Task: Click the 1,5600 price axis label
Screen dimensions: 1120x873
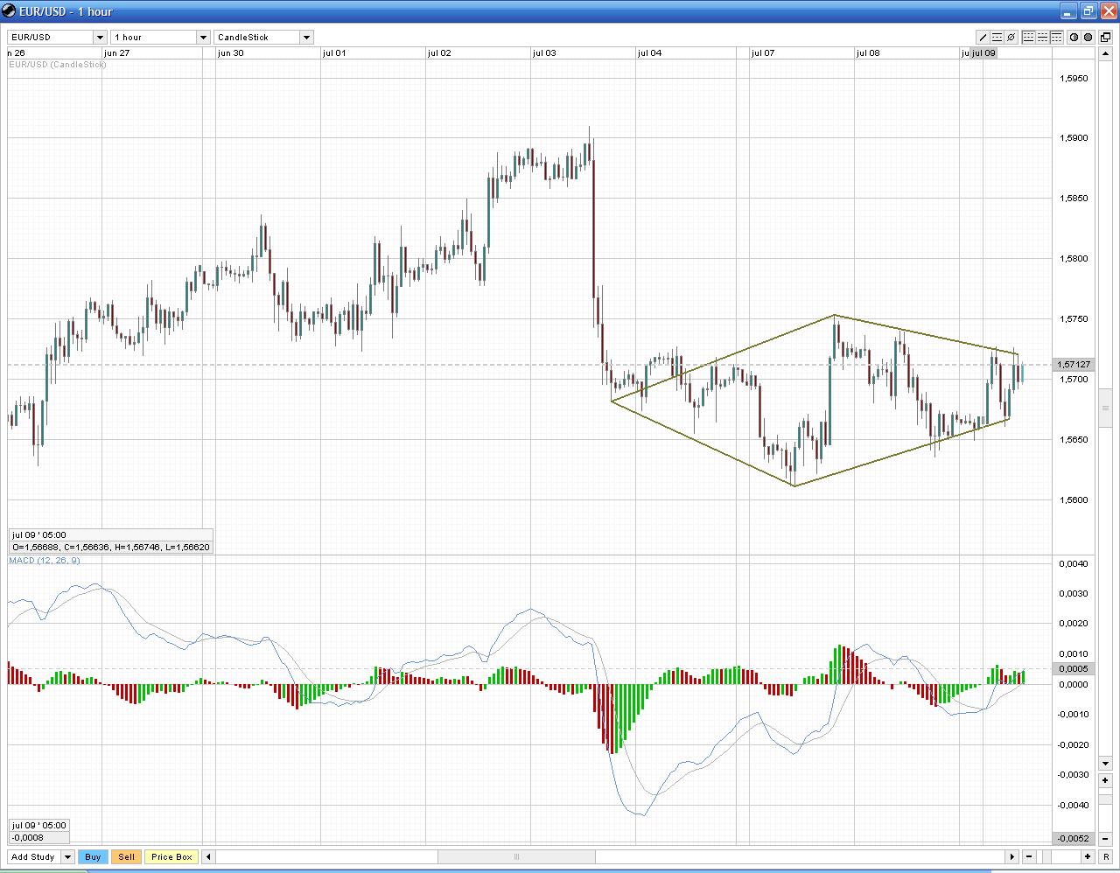Action: coord(1074,500)
